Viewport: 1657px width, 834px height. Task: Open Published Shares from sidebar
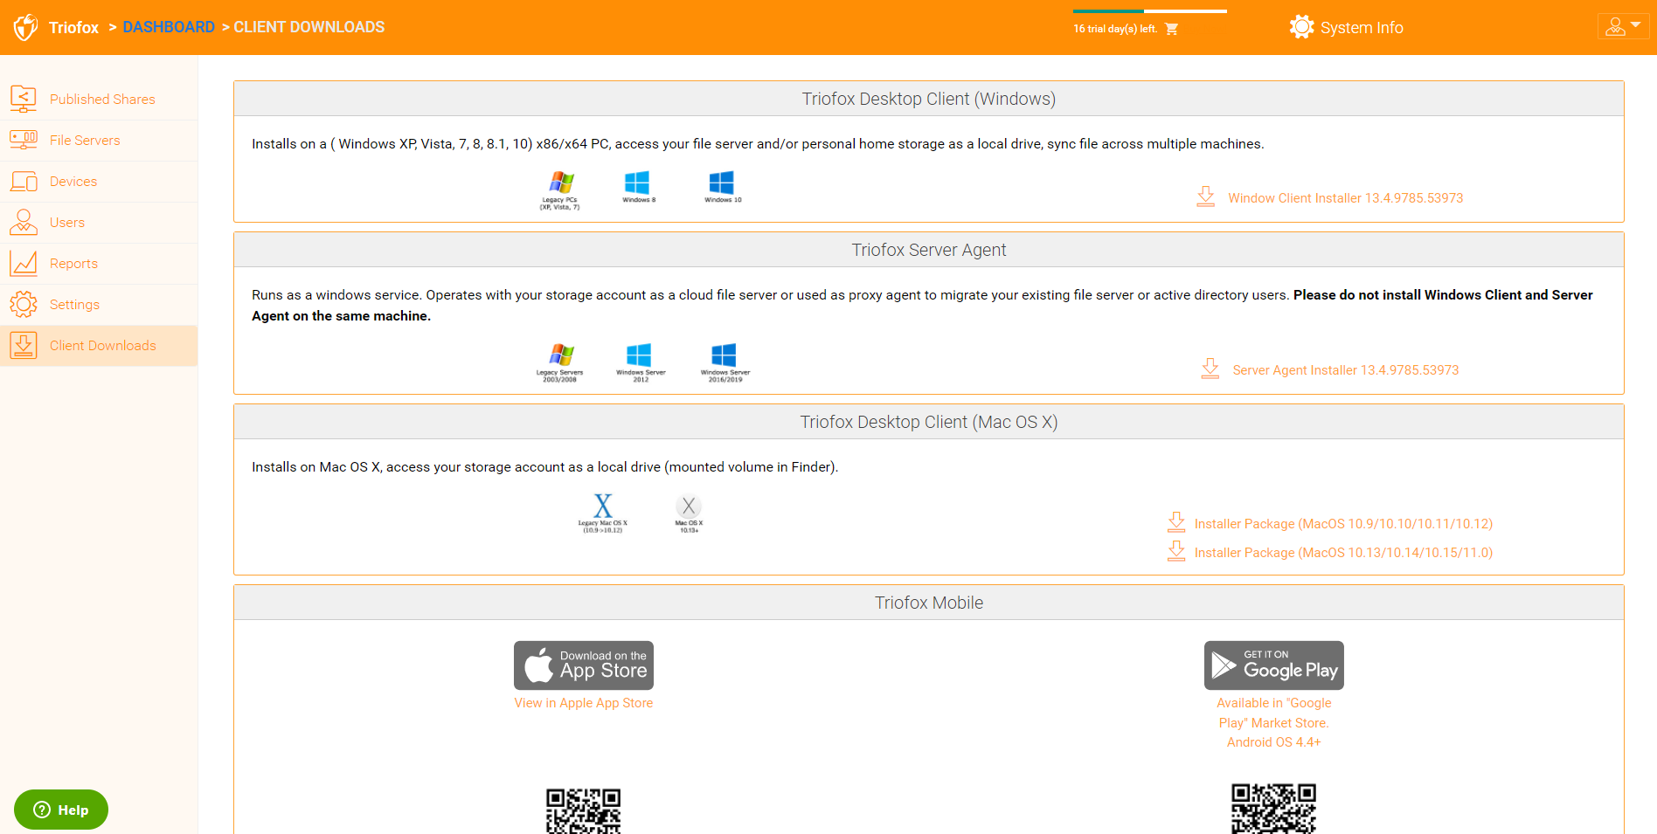click(102, 100)
